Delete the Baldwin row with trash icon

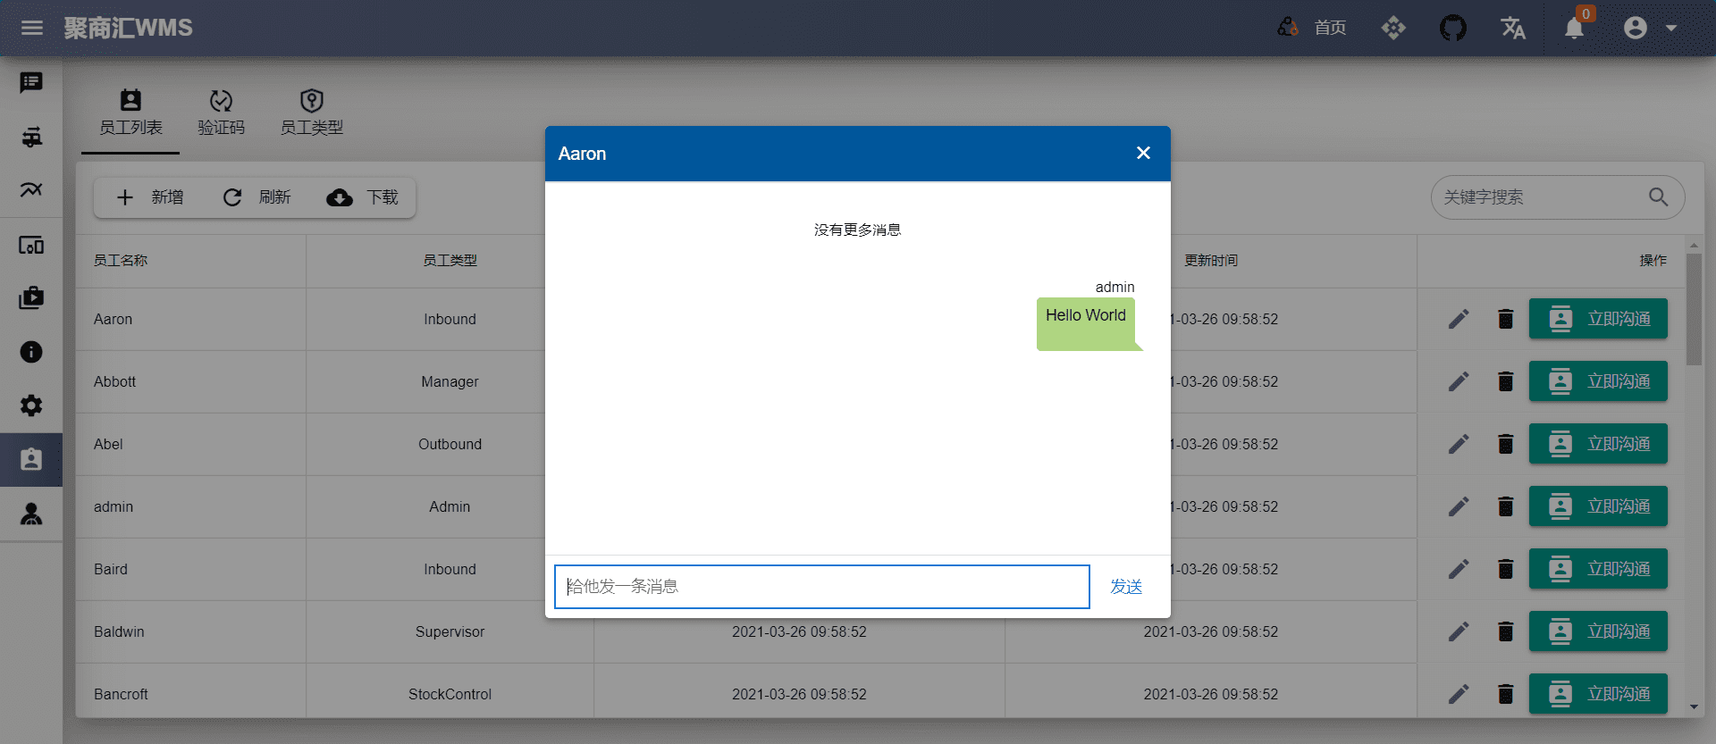1506,631
